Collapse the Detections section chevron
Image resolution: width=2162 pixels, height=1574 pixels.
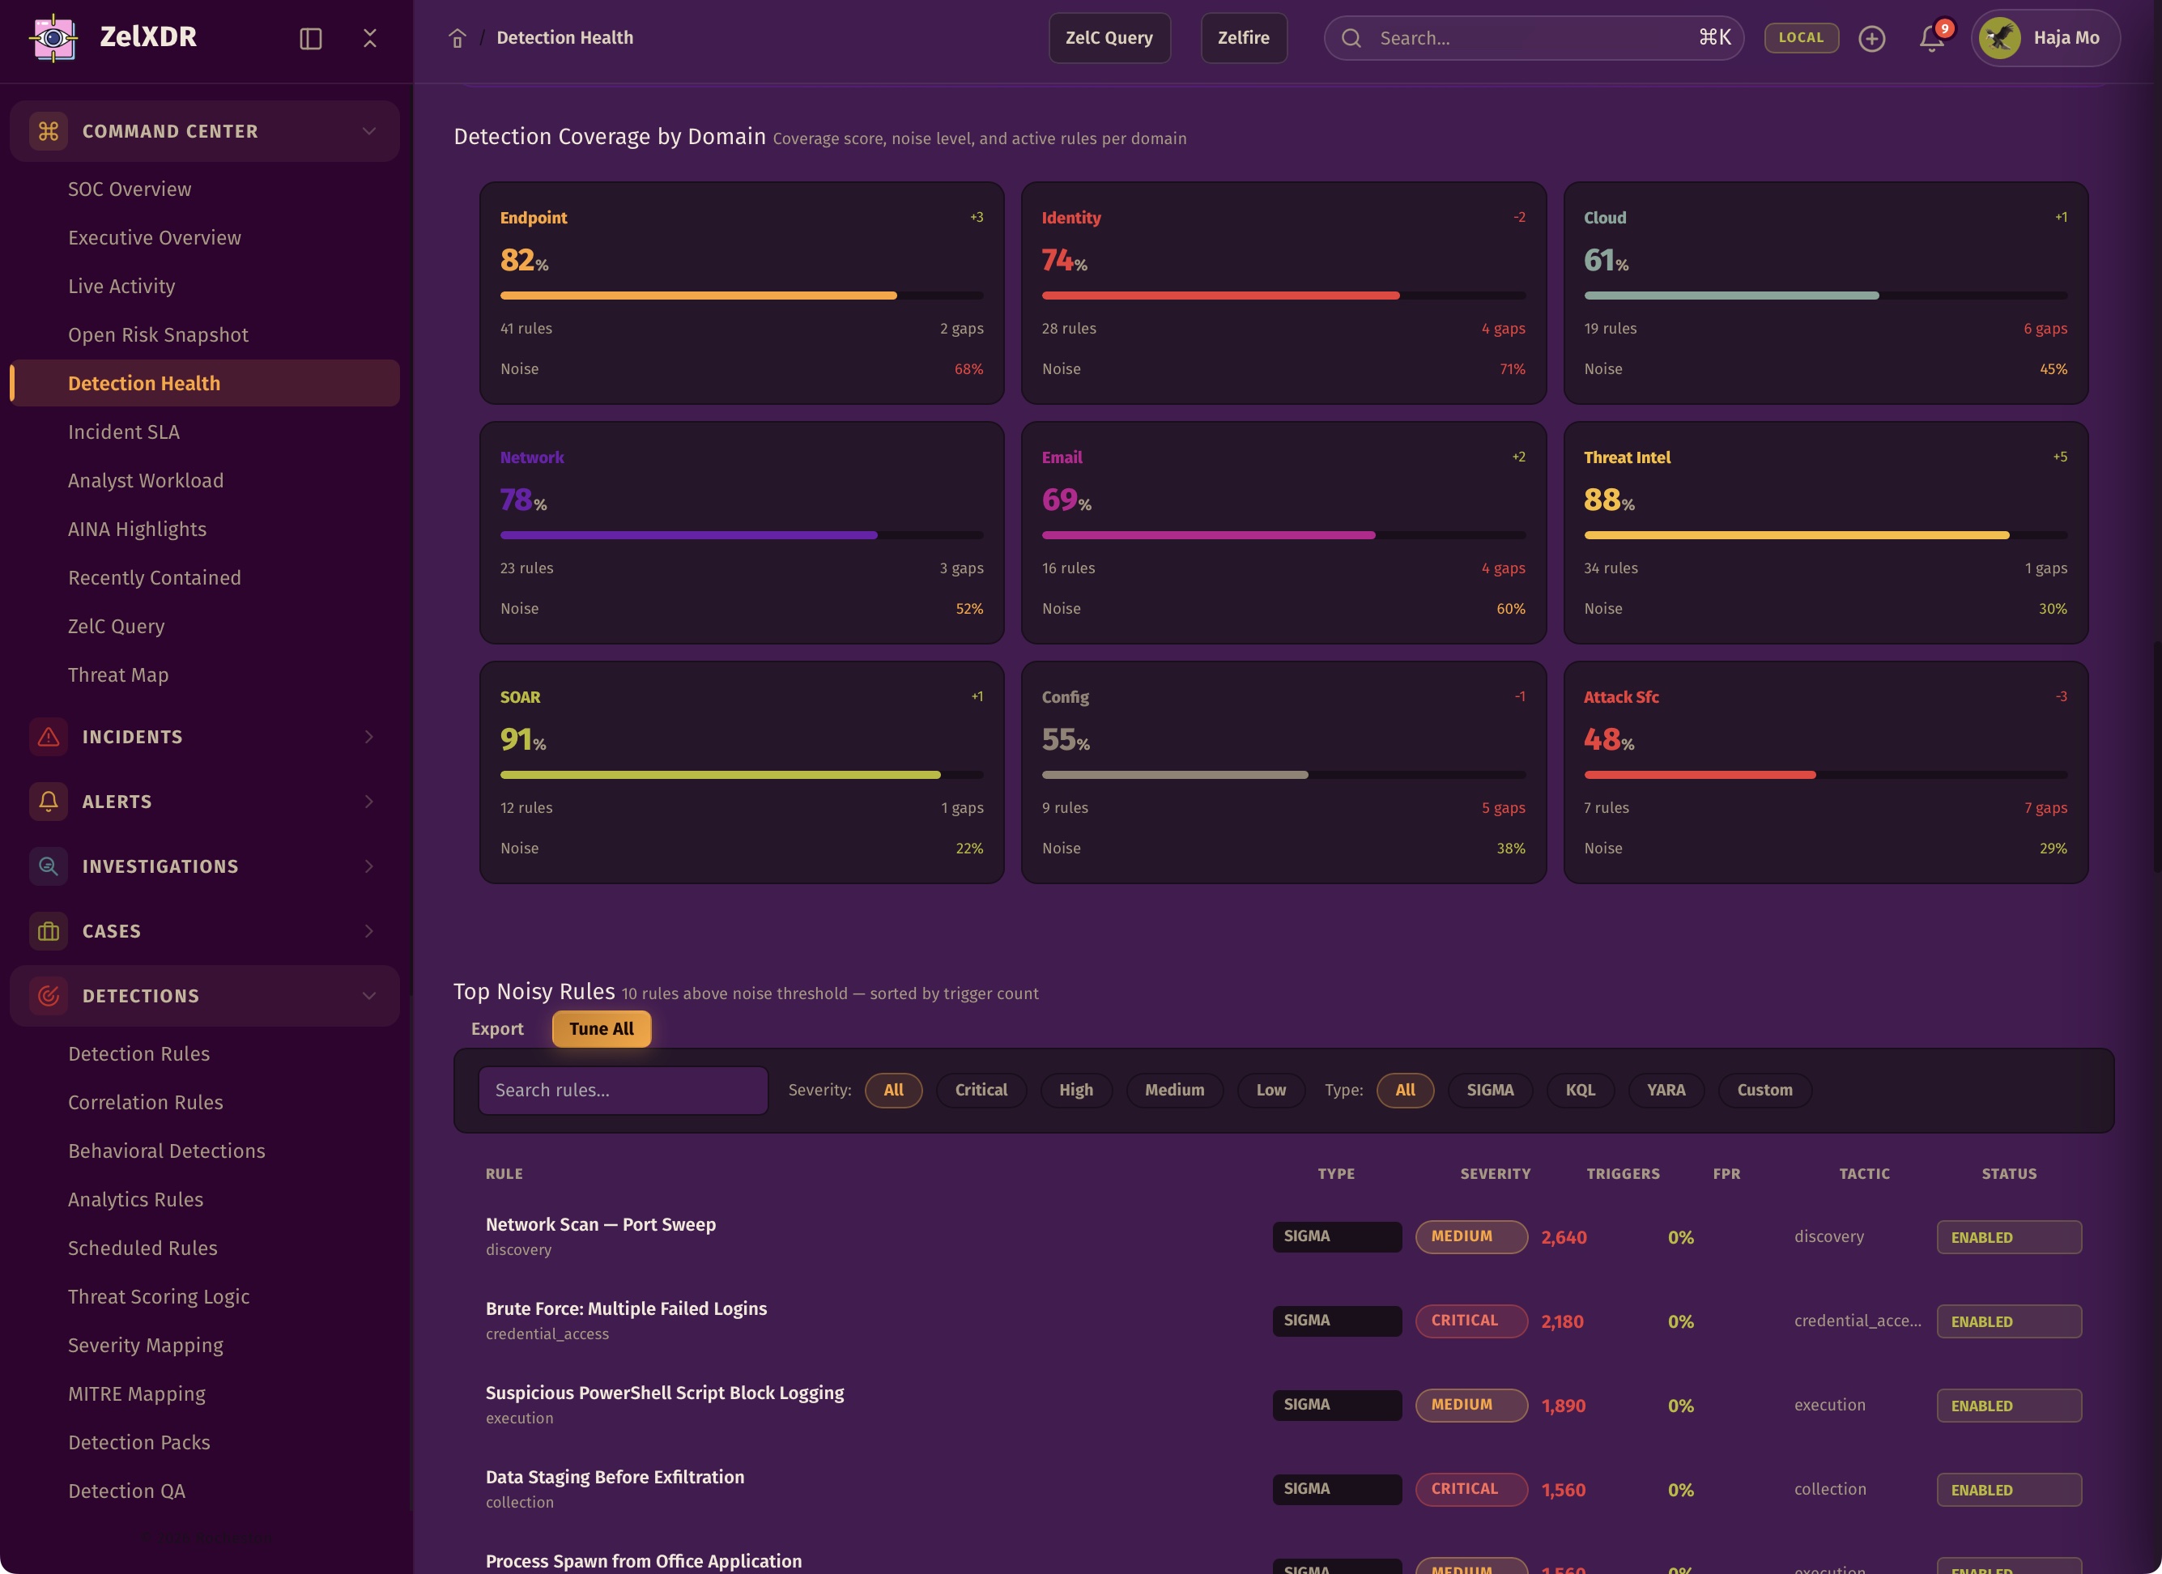[x=369, y=996]
